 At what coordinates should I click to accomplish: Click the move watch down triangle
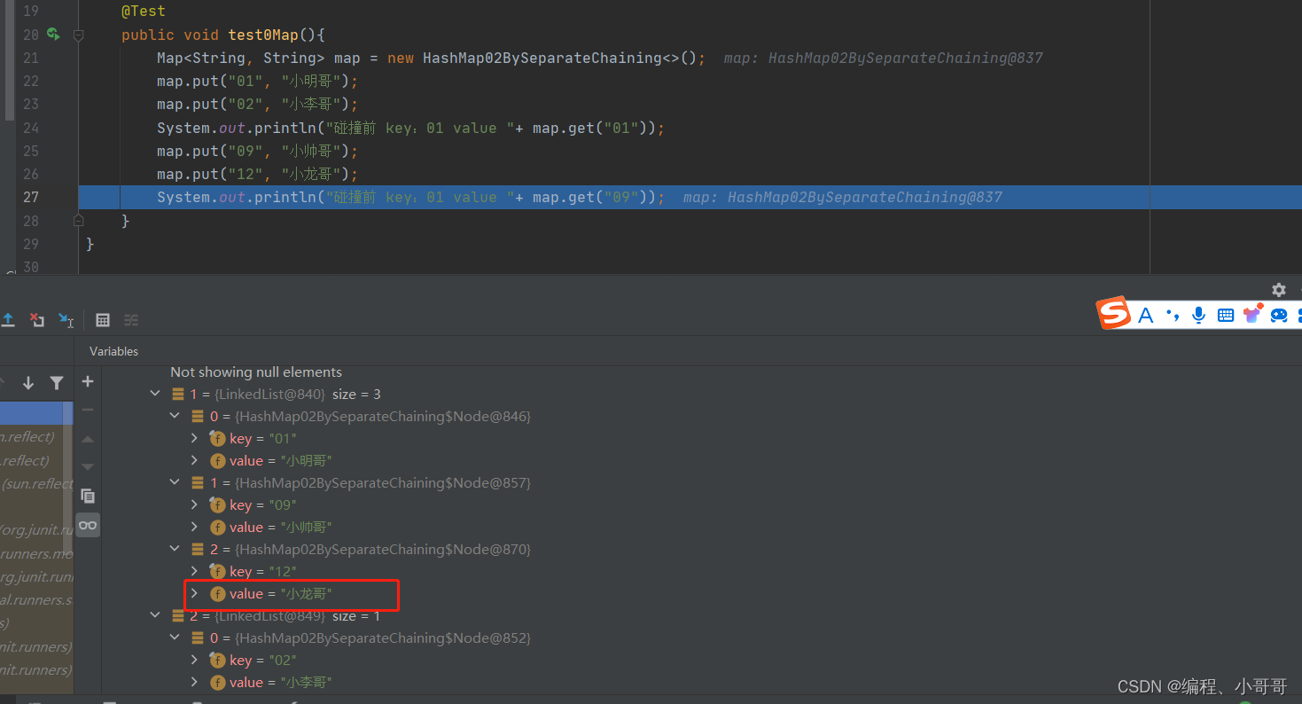pos(88,466)
